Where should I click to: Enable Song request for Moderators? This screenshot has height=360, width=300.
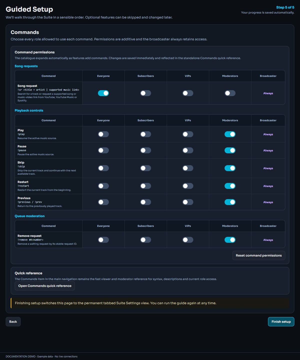coord(230,93)
